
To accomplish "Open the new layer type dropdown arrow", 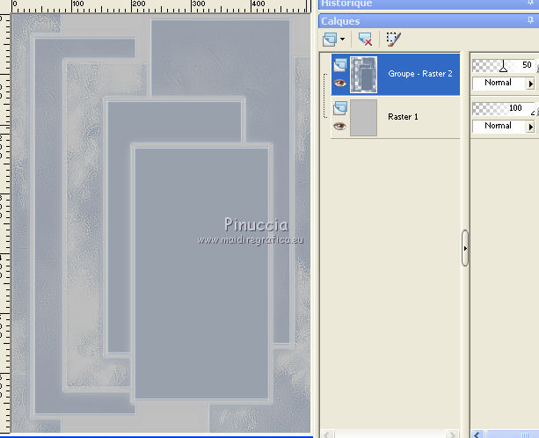I will [342, 40].
